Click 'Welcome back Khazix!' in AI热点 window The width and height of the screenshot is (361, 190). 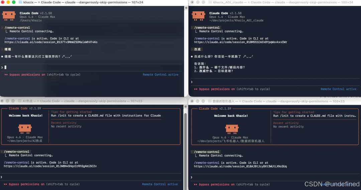(25, 116)
